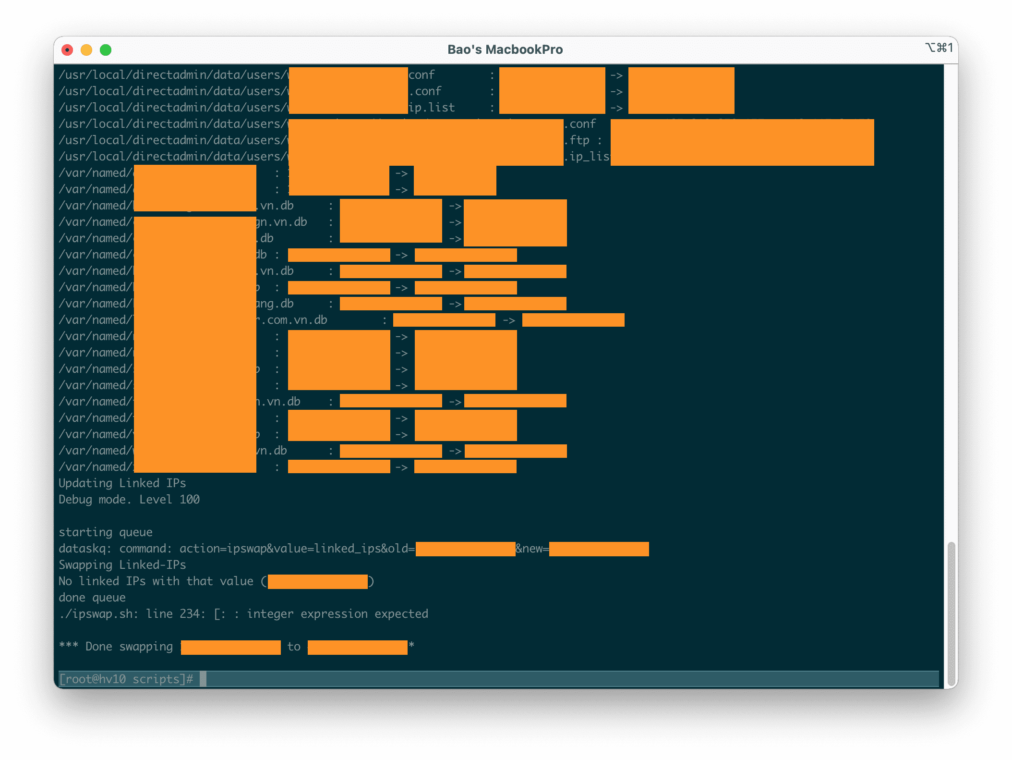Maximize the terminal with the green button
Image resolution: width=1012 pixels, height=760 pixels.
pos(106,50)
